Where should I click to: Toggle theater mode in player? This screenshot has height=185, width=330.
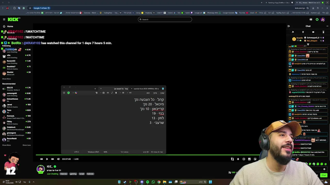(249, 159)
